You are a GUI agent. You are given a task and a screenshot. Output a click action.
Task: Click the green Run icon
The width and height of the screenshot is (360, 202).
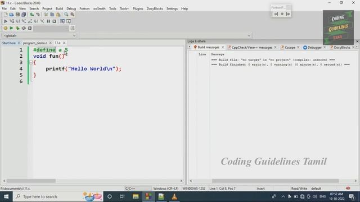[11, 28]
